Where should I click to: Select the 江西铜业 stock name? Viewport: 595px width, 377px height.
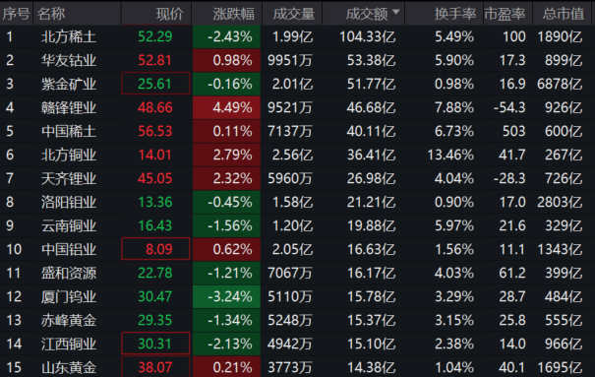coord(69,344)
